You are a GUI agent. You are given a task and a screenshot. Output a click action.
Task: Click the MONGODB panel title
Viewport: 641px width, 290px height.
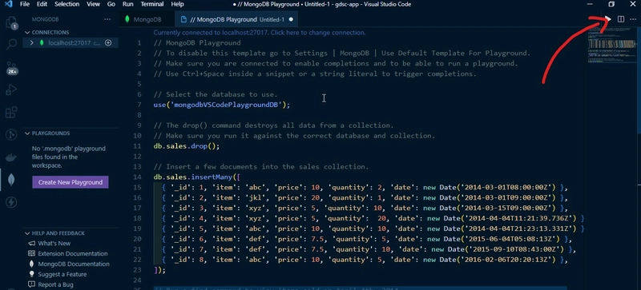pyautogui.click(x=46, y=19)
